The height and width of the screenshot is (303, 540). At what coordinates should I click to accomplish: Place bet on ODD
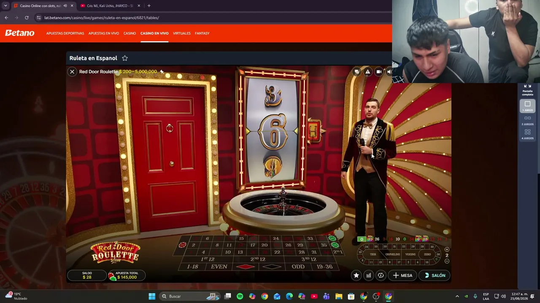[298, 267]
